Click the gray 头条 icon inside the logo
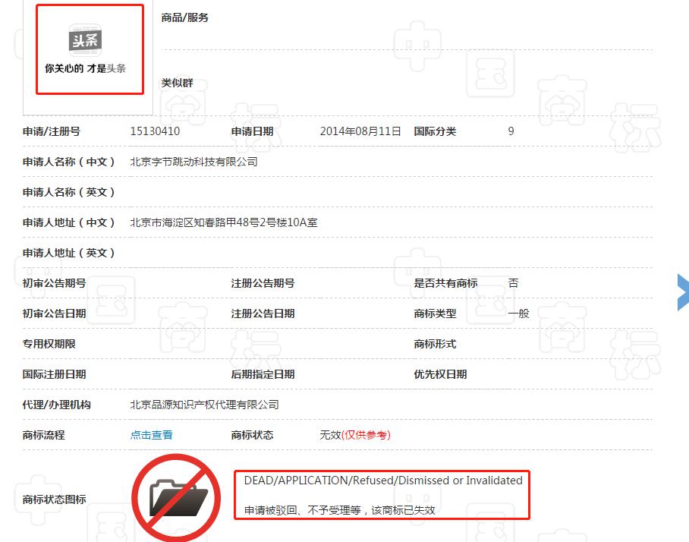This screenshot has height=542, width=689. coord(86,39)
